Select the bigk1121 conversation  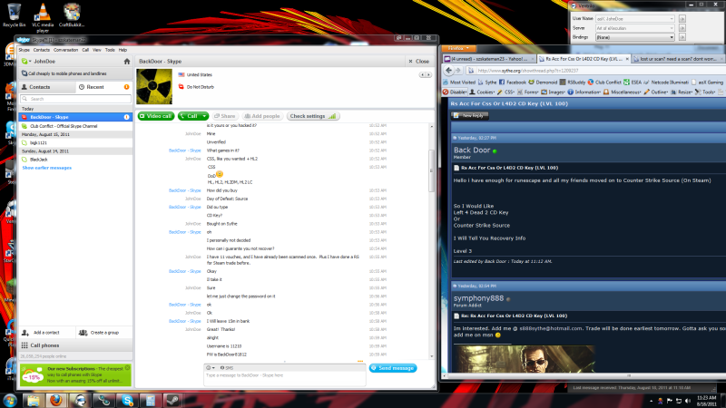click(x=75, y=142)
